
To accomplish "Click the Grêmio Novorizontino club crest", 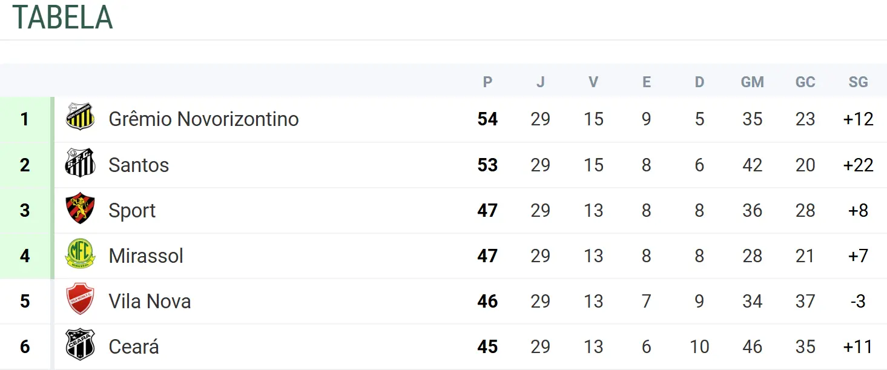I will [80, 117].
